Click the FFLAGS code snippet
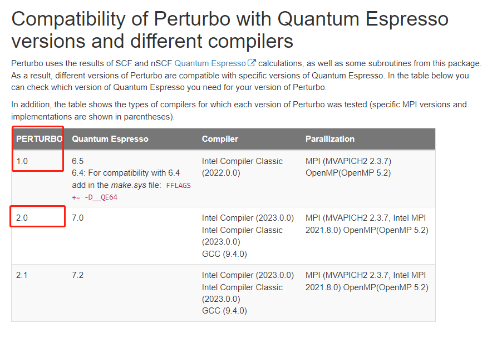 point(178,186)
